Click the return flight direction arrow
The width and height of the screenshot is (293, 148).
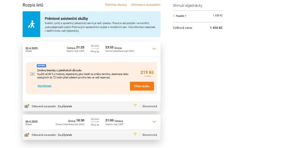pyautogui.click(x=95, y=122)
